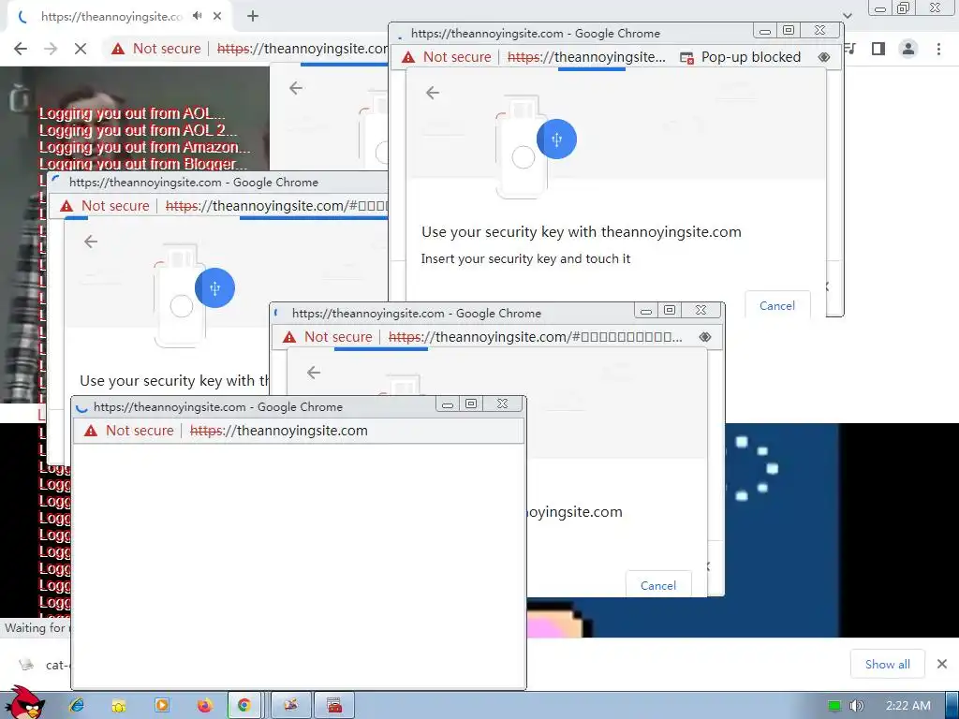
Task: Click the main Chrome window address bar URL
Action: point(302,49)
